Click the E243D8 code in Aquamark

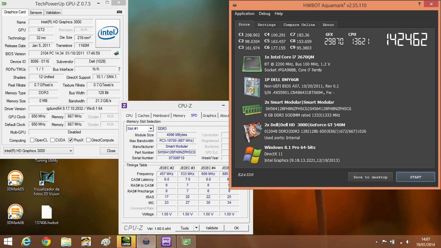tap(246, 175)
